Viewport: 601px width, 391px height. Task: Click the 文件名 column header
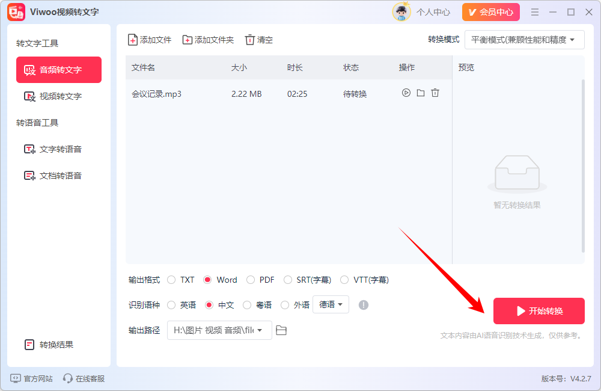click(x=144, y=67)
